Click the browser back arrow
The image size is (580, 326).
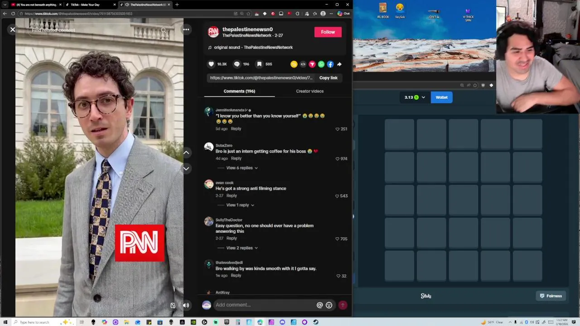(5, 14)
